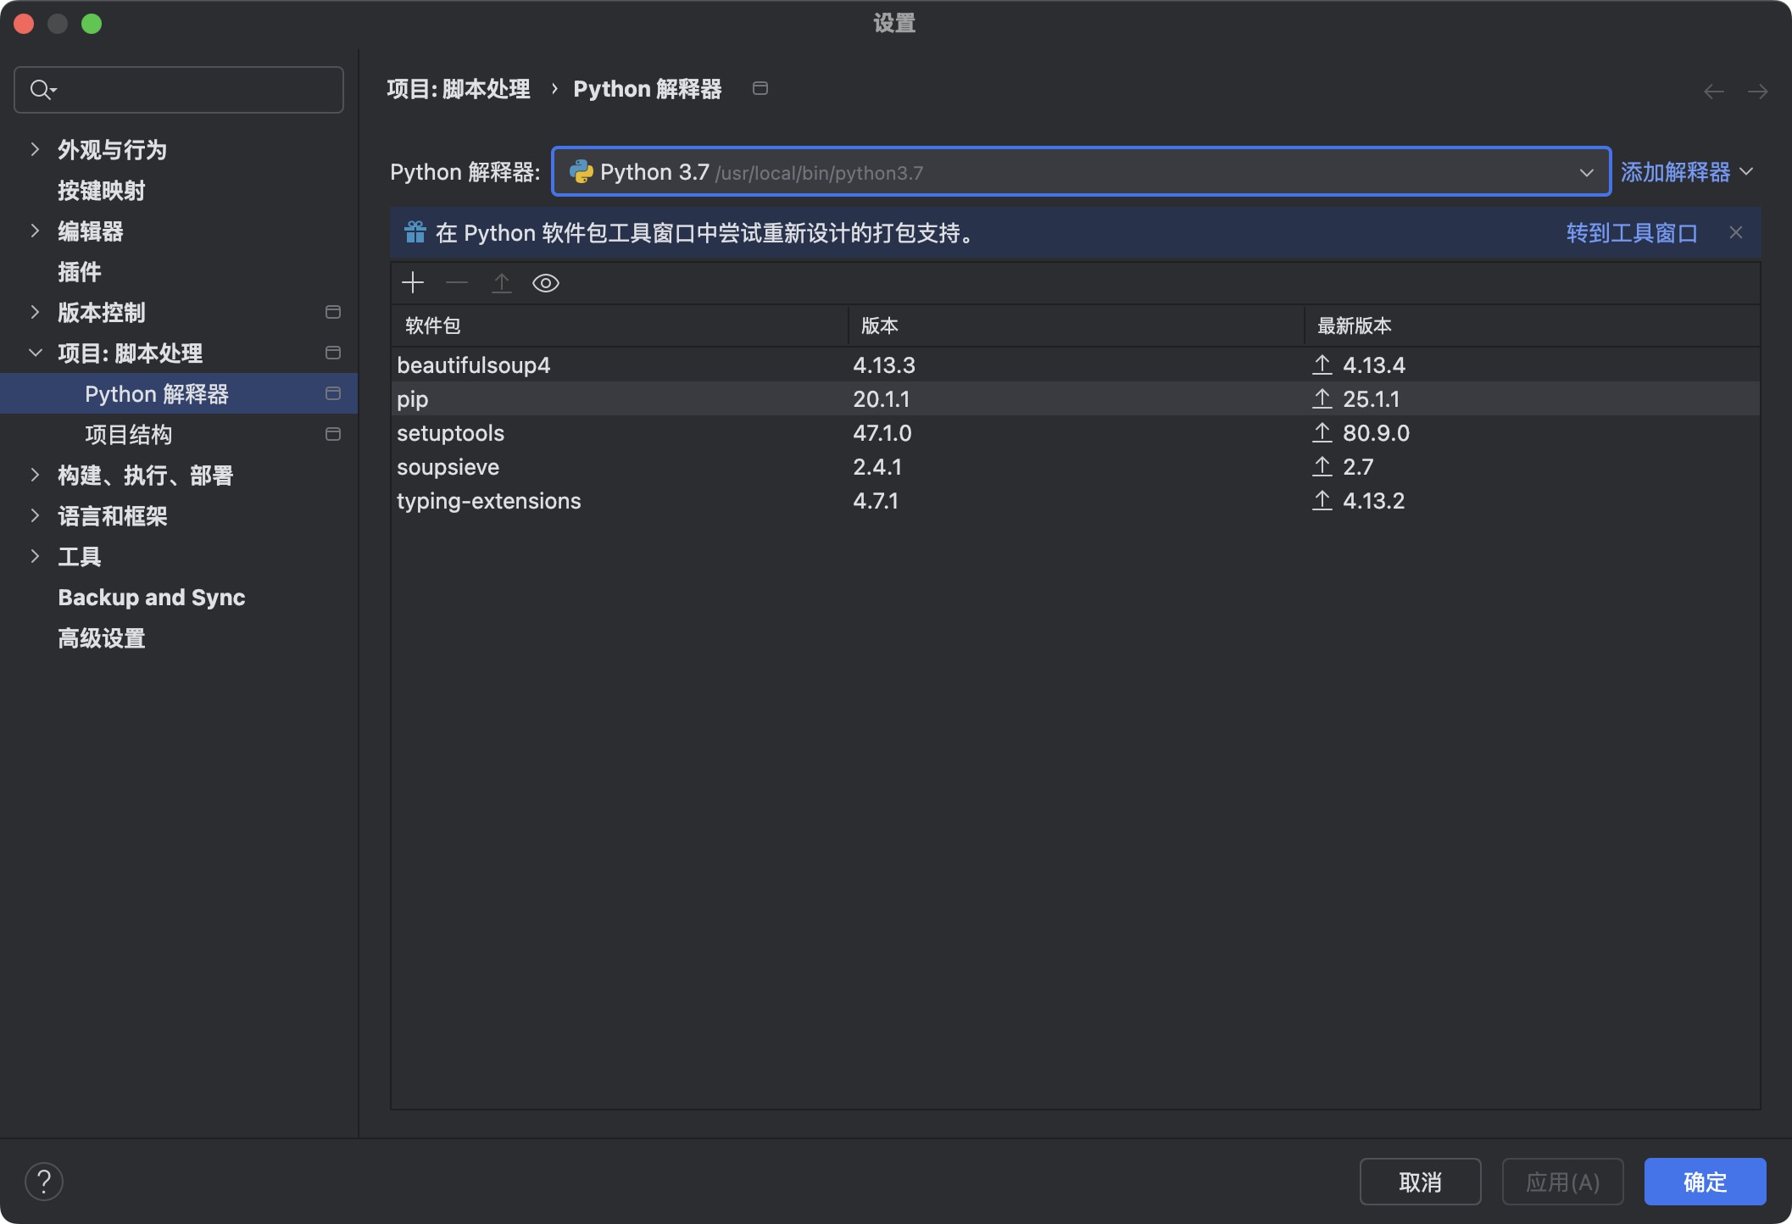Image resolution: width=1792 pixels, height=1224 pixels.
Task: Expand the 外观与行为 settings section
Action: (x=35, y=150)
